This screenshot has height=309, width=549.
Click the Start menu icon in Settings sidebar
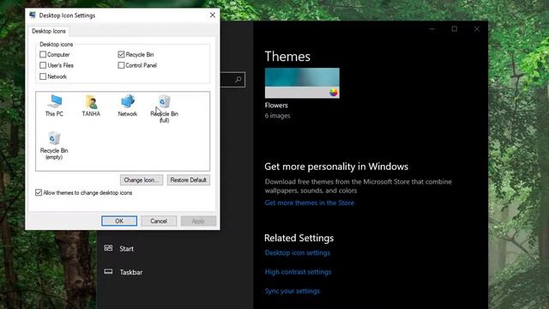pyautogui.click(x=108, y=248)
